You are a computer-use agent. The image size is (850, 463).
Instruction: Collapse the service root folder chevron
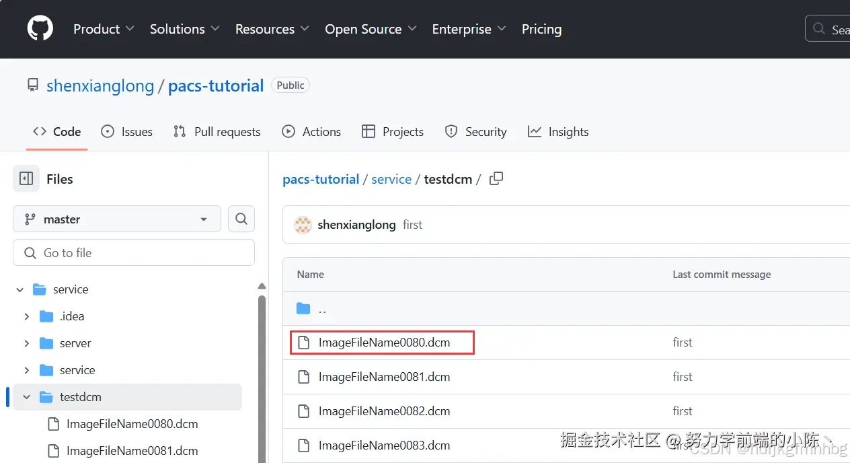click(x=20, y=289)
